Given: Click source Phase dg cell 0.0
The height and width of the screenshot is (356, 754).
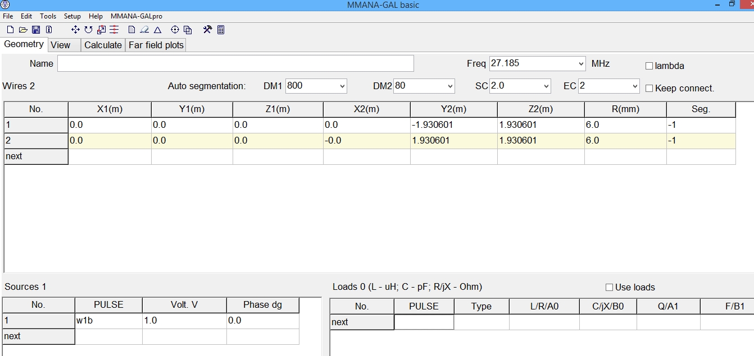Looking at the screenshot, I should [262, 321].
